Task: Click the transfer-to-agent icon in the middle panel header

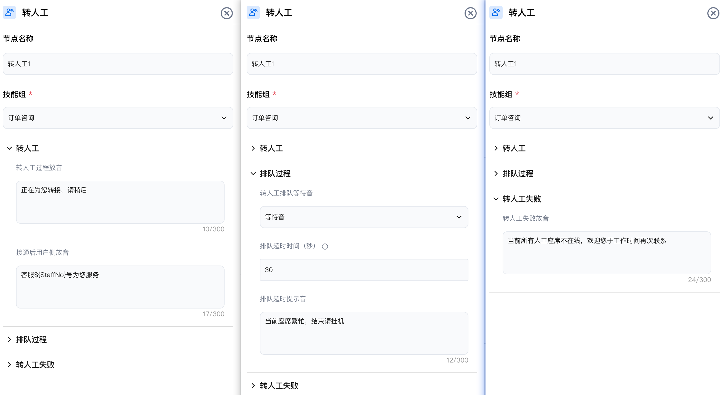Action: tap(253, 13)
